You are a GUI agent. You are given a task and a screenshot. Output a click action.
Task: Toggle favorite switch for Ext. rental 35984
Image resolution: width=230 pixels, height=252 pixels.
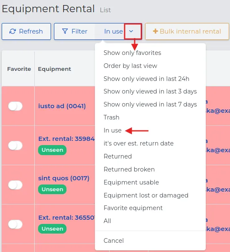point(15,145)
